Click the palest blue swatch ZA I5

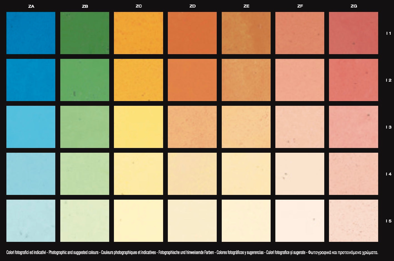31,221
